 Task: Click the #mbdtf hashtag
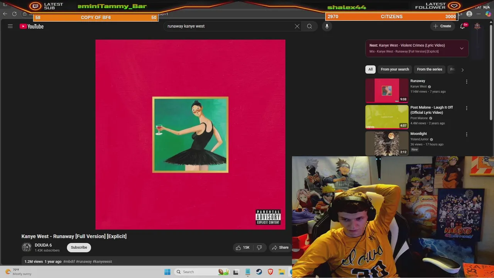pos(69,261)
